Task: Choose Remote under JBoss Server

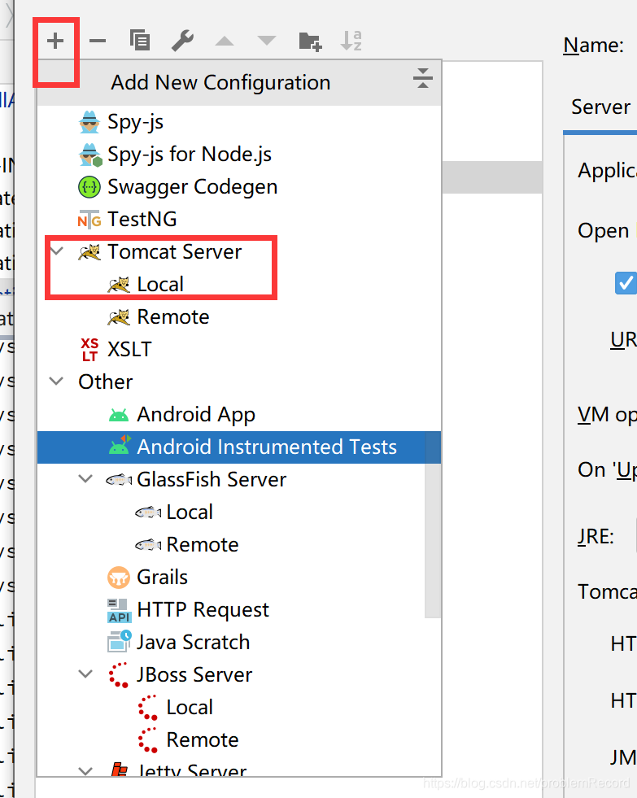Action: [239, 740]
